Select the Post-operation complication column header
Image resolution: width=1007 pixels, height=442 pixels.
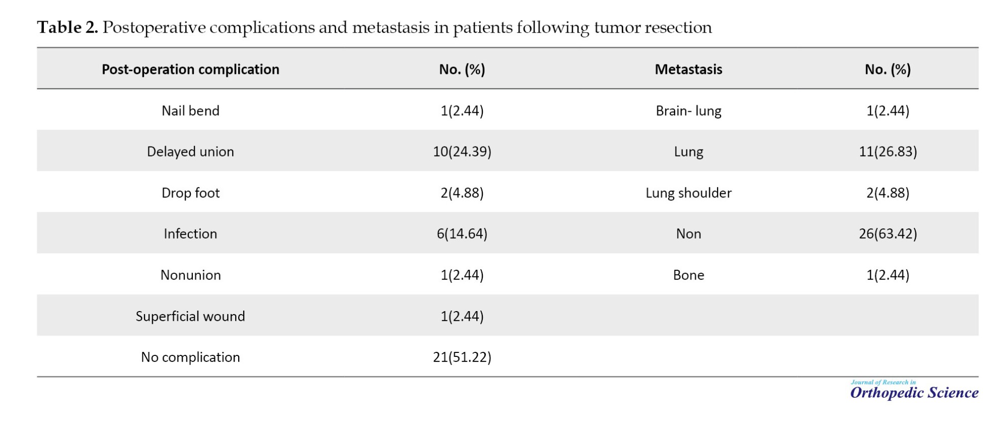(x=190, y=69)
